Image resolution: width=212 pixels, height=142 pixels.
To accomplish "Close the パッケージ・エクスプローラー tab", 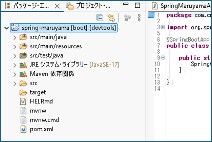I will click(57, 6).
